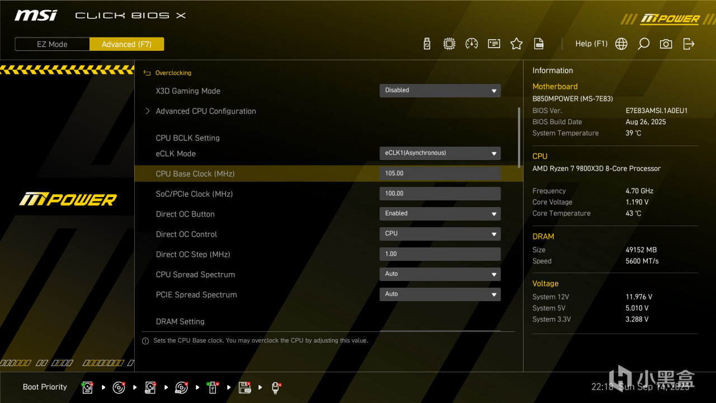Image resolution: width=716 pixels, height=403 pixels.
Task: Switch to EZ Mode tab
Action: click(52, 44)
